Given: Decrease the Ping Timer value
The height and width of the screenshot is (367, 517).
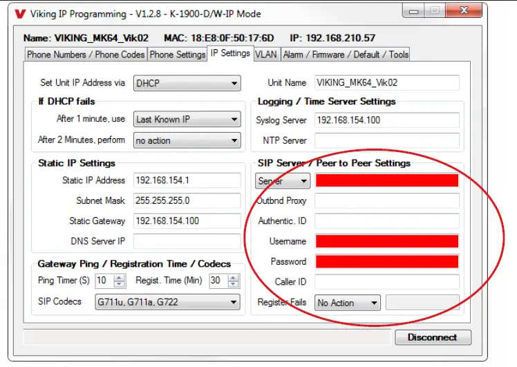Looking at the screenshot, I should tap(119, 284).
